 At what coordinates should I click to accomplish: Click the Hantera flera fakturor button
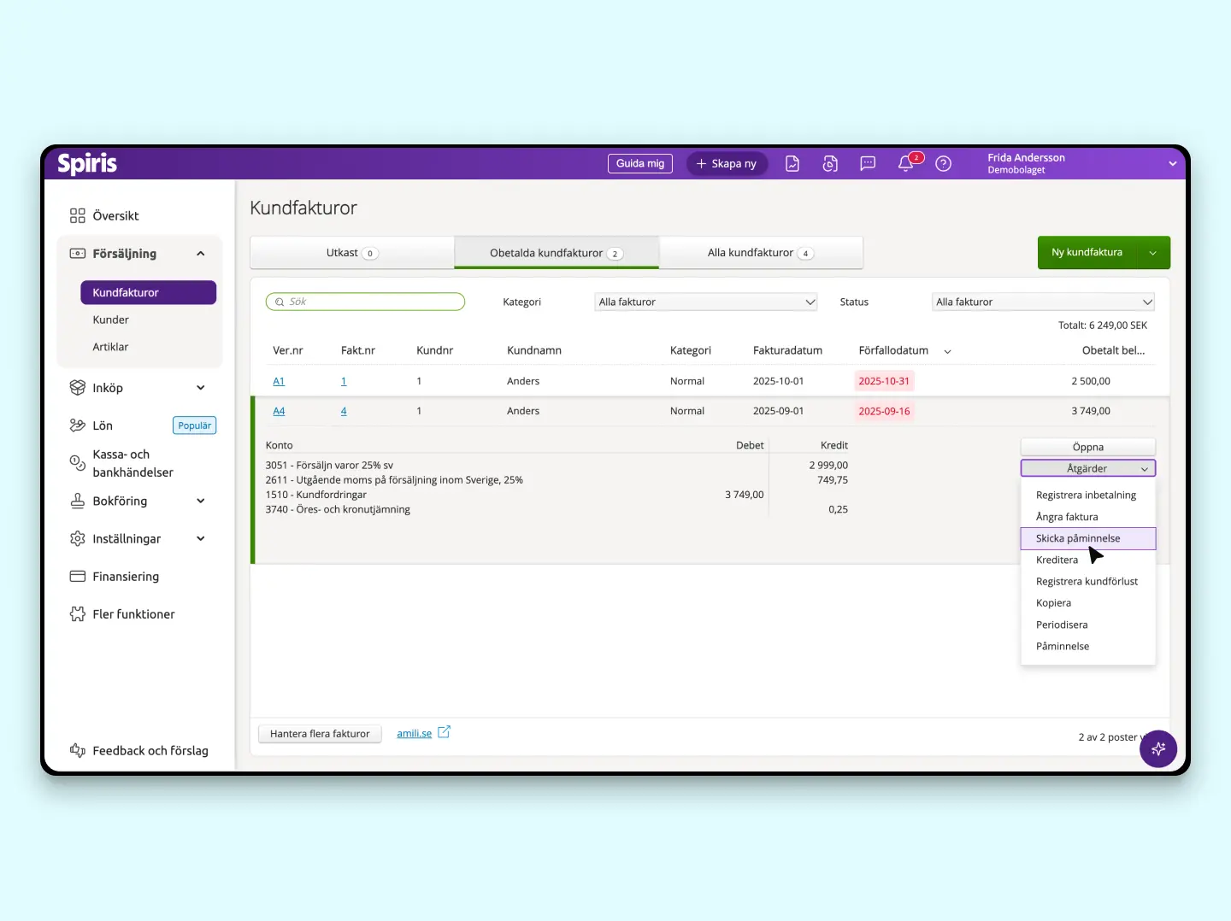tap(320, 734)
